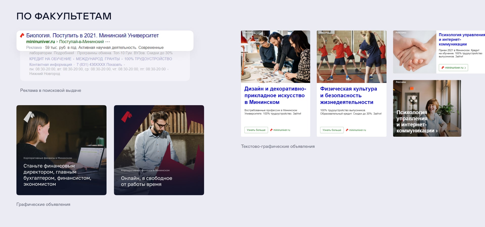Screen dimensions: 485x227
Task: Click the design team photo in Дизайн ad
Action: click(x=275, y=56)
